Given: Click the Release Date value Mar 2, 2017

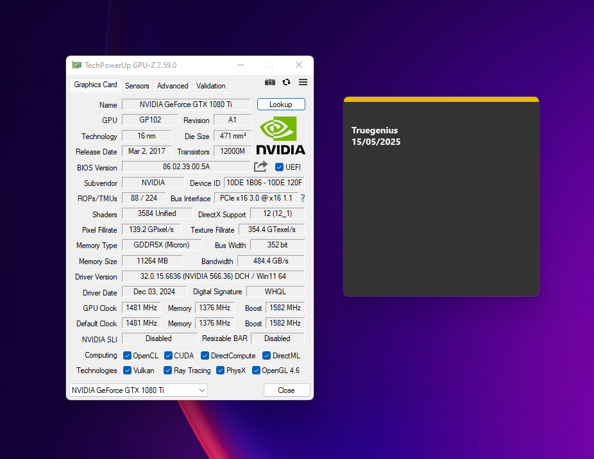Looking at the screenshot, I should coord(146,151).
